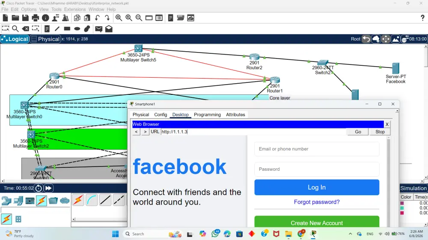Screen dimensions: 428x240
Task: Open the Programming tab in Smartphone1
Action: tap(207, 115)
